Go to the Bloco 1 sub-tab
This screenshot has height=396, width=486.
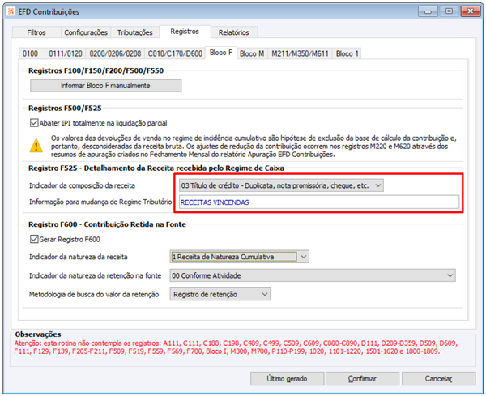click(347, 53)
